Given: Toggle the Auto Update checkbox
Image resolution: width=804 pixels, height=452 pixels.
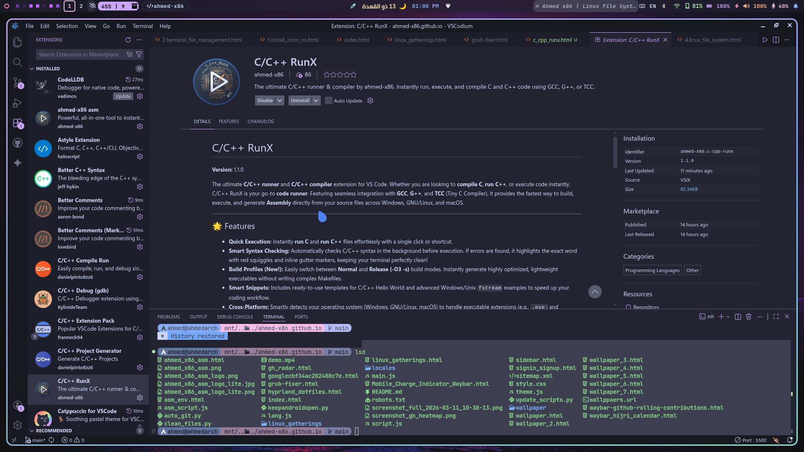Looking at the screenshot, I should coord(329,100).
